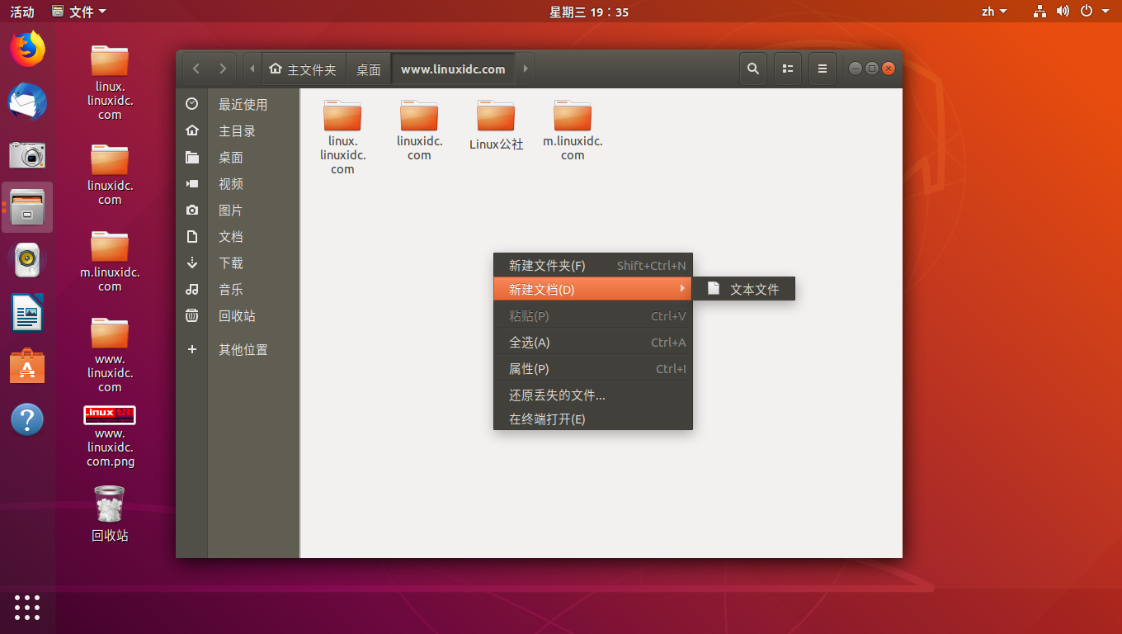Select the Linux公社 folder in the window
Screen dimensions: 1122x634
496,124
